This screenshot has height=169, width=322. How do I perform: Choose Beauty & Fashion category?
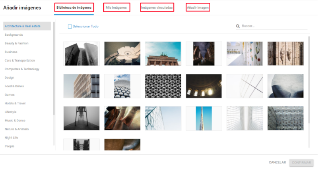click(17, 44)
